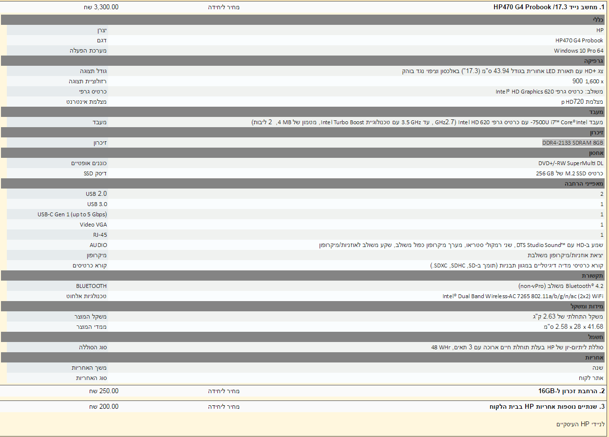The height and width of the screenshot is (437, 609).
Task: Click the 'רזולוציית תצוגה' label
Action: pos(88,81)
